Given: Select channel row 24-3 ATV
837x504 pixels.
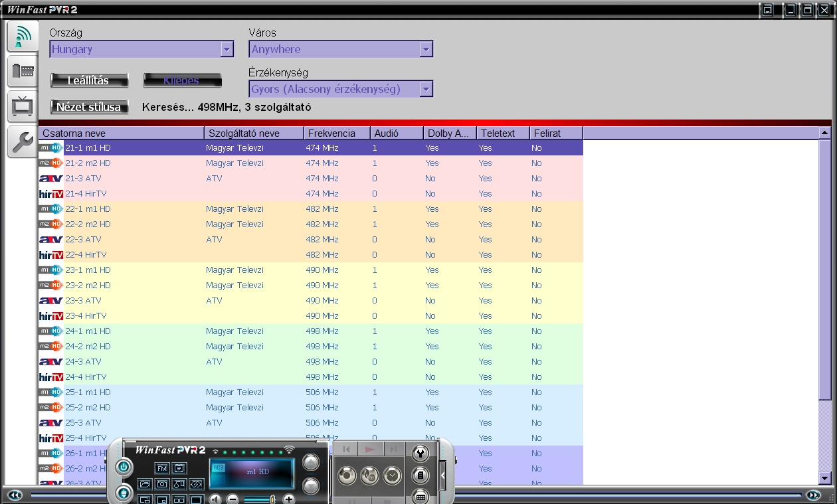Looking at the screenshot, I should click(311, 361).
